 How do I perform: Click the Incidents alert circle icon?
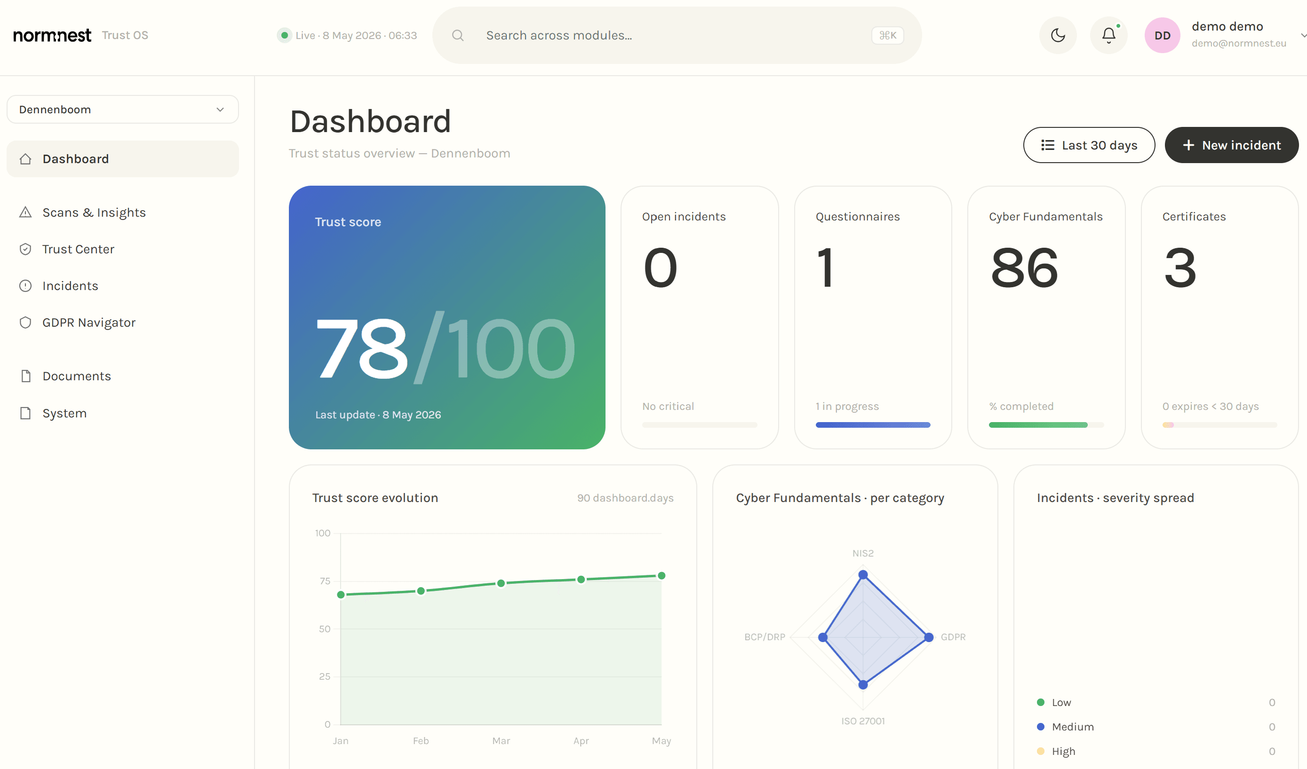point(25,286)
